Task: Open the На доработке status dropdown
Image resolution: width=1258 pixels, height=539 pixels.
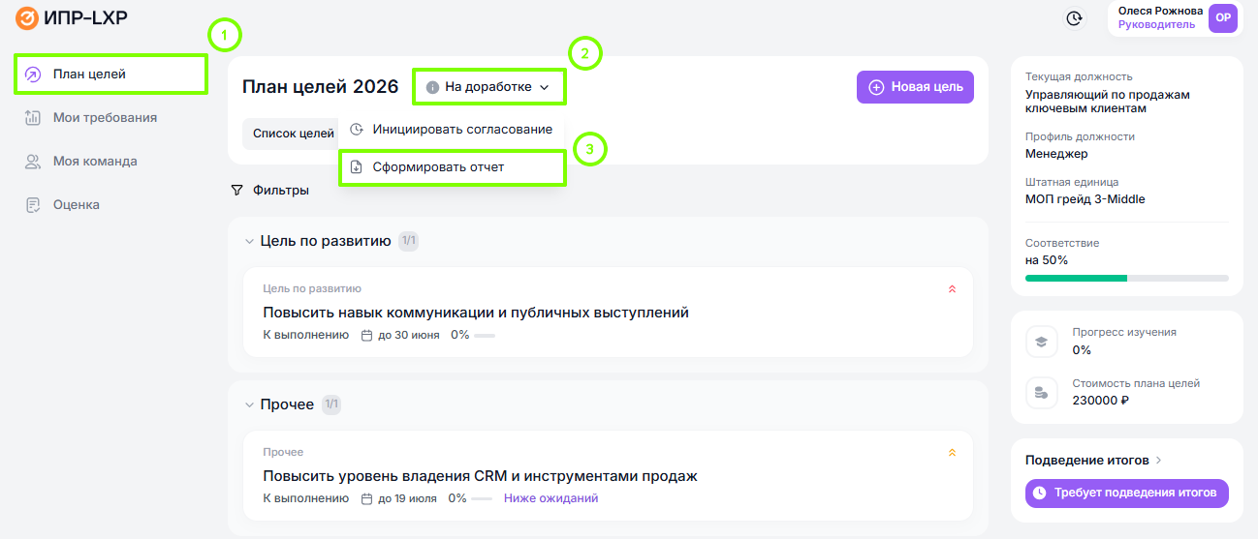Action: 489,87
